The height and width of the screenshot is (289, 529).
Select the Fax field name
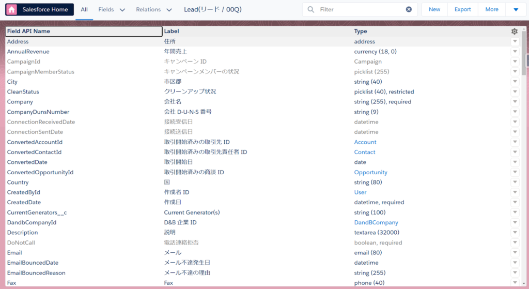pos(11,283)
